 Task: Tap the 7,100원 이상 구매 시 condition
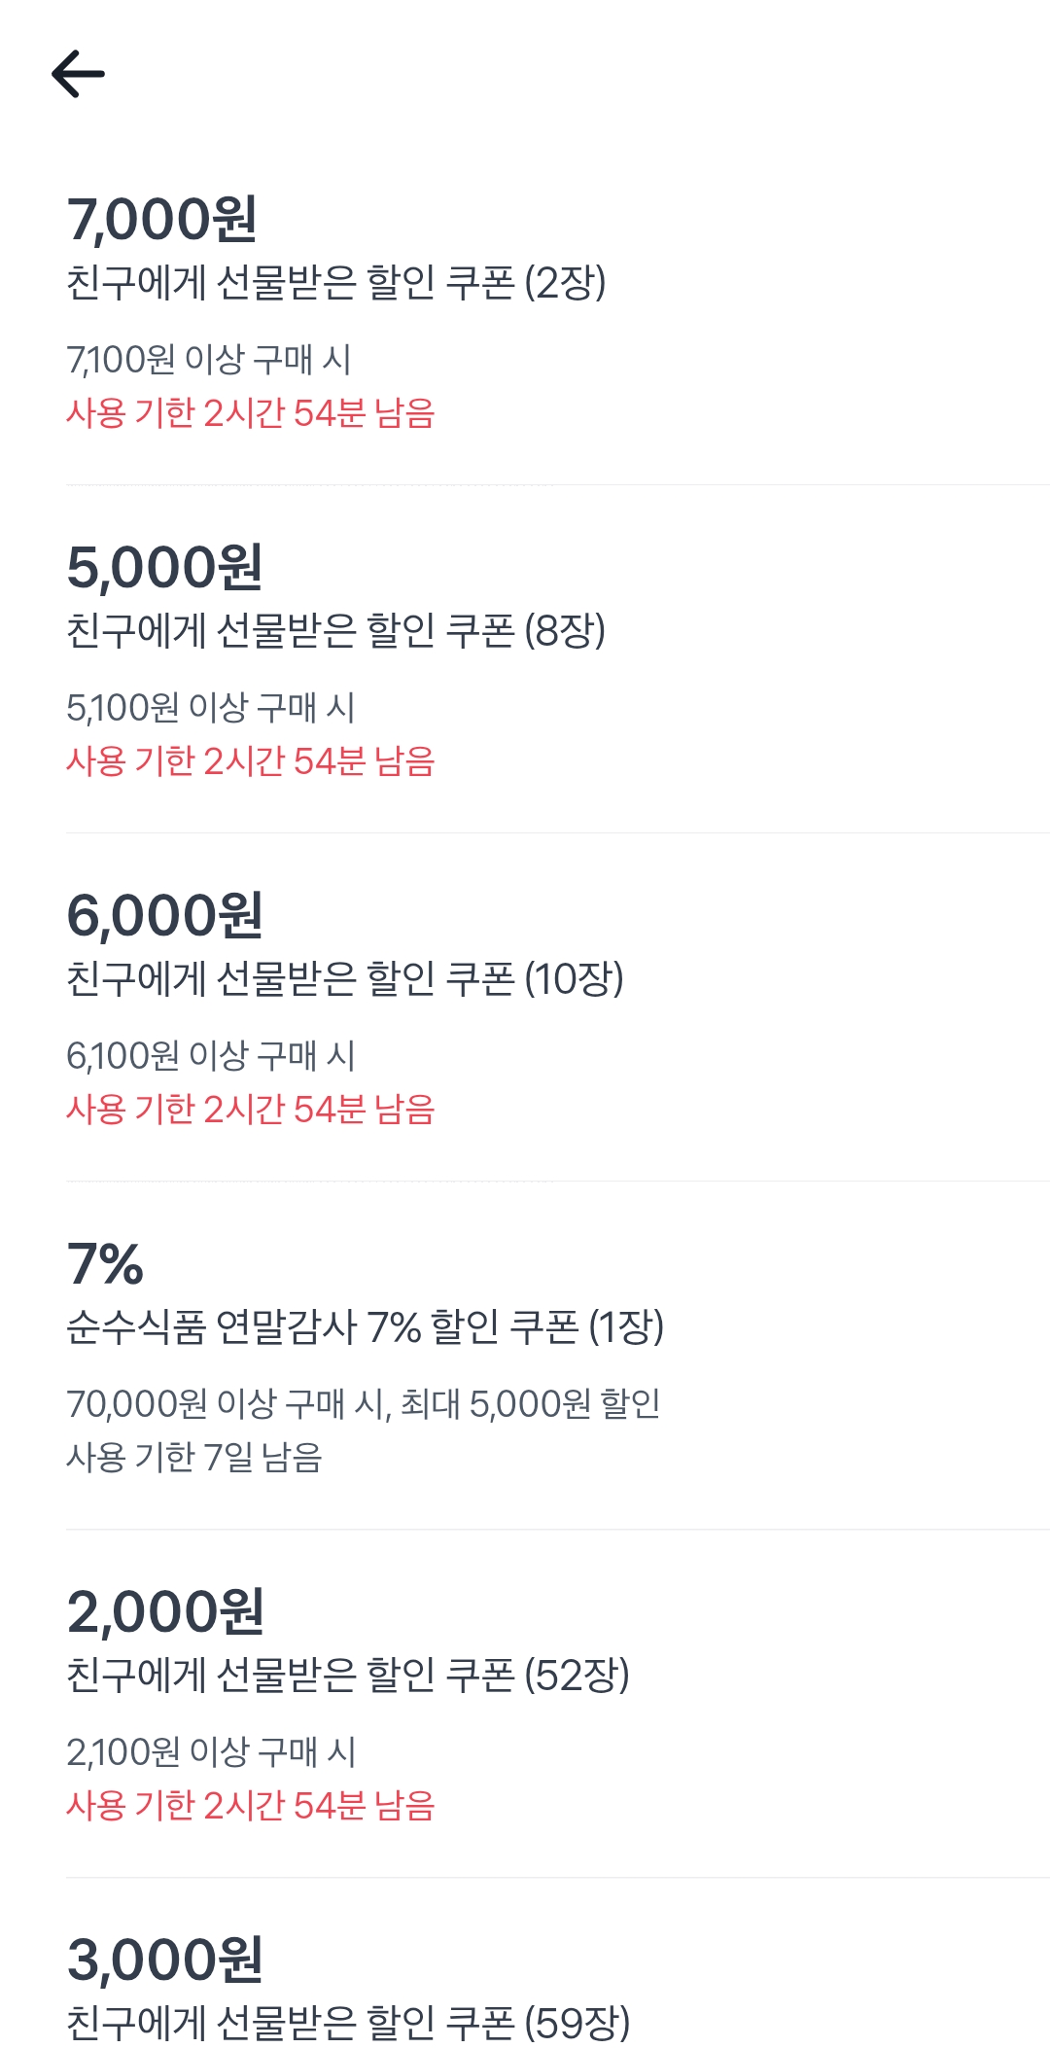(208, 360)
